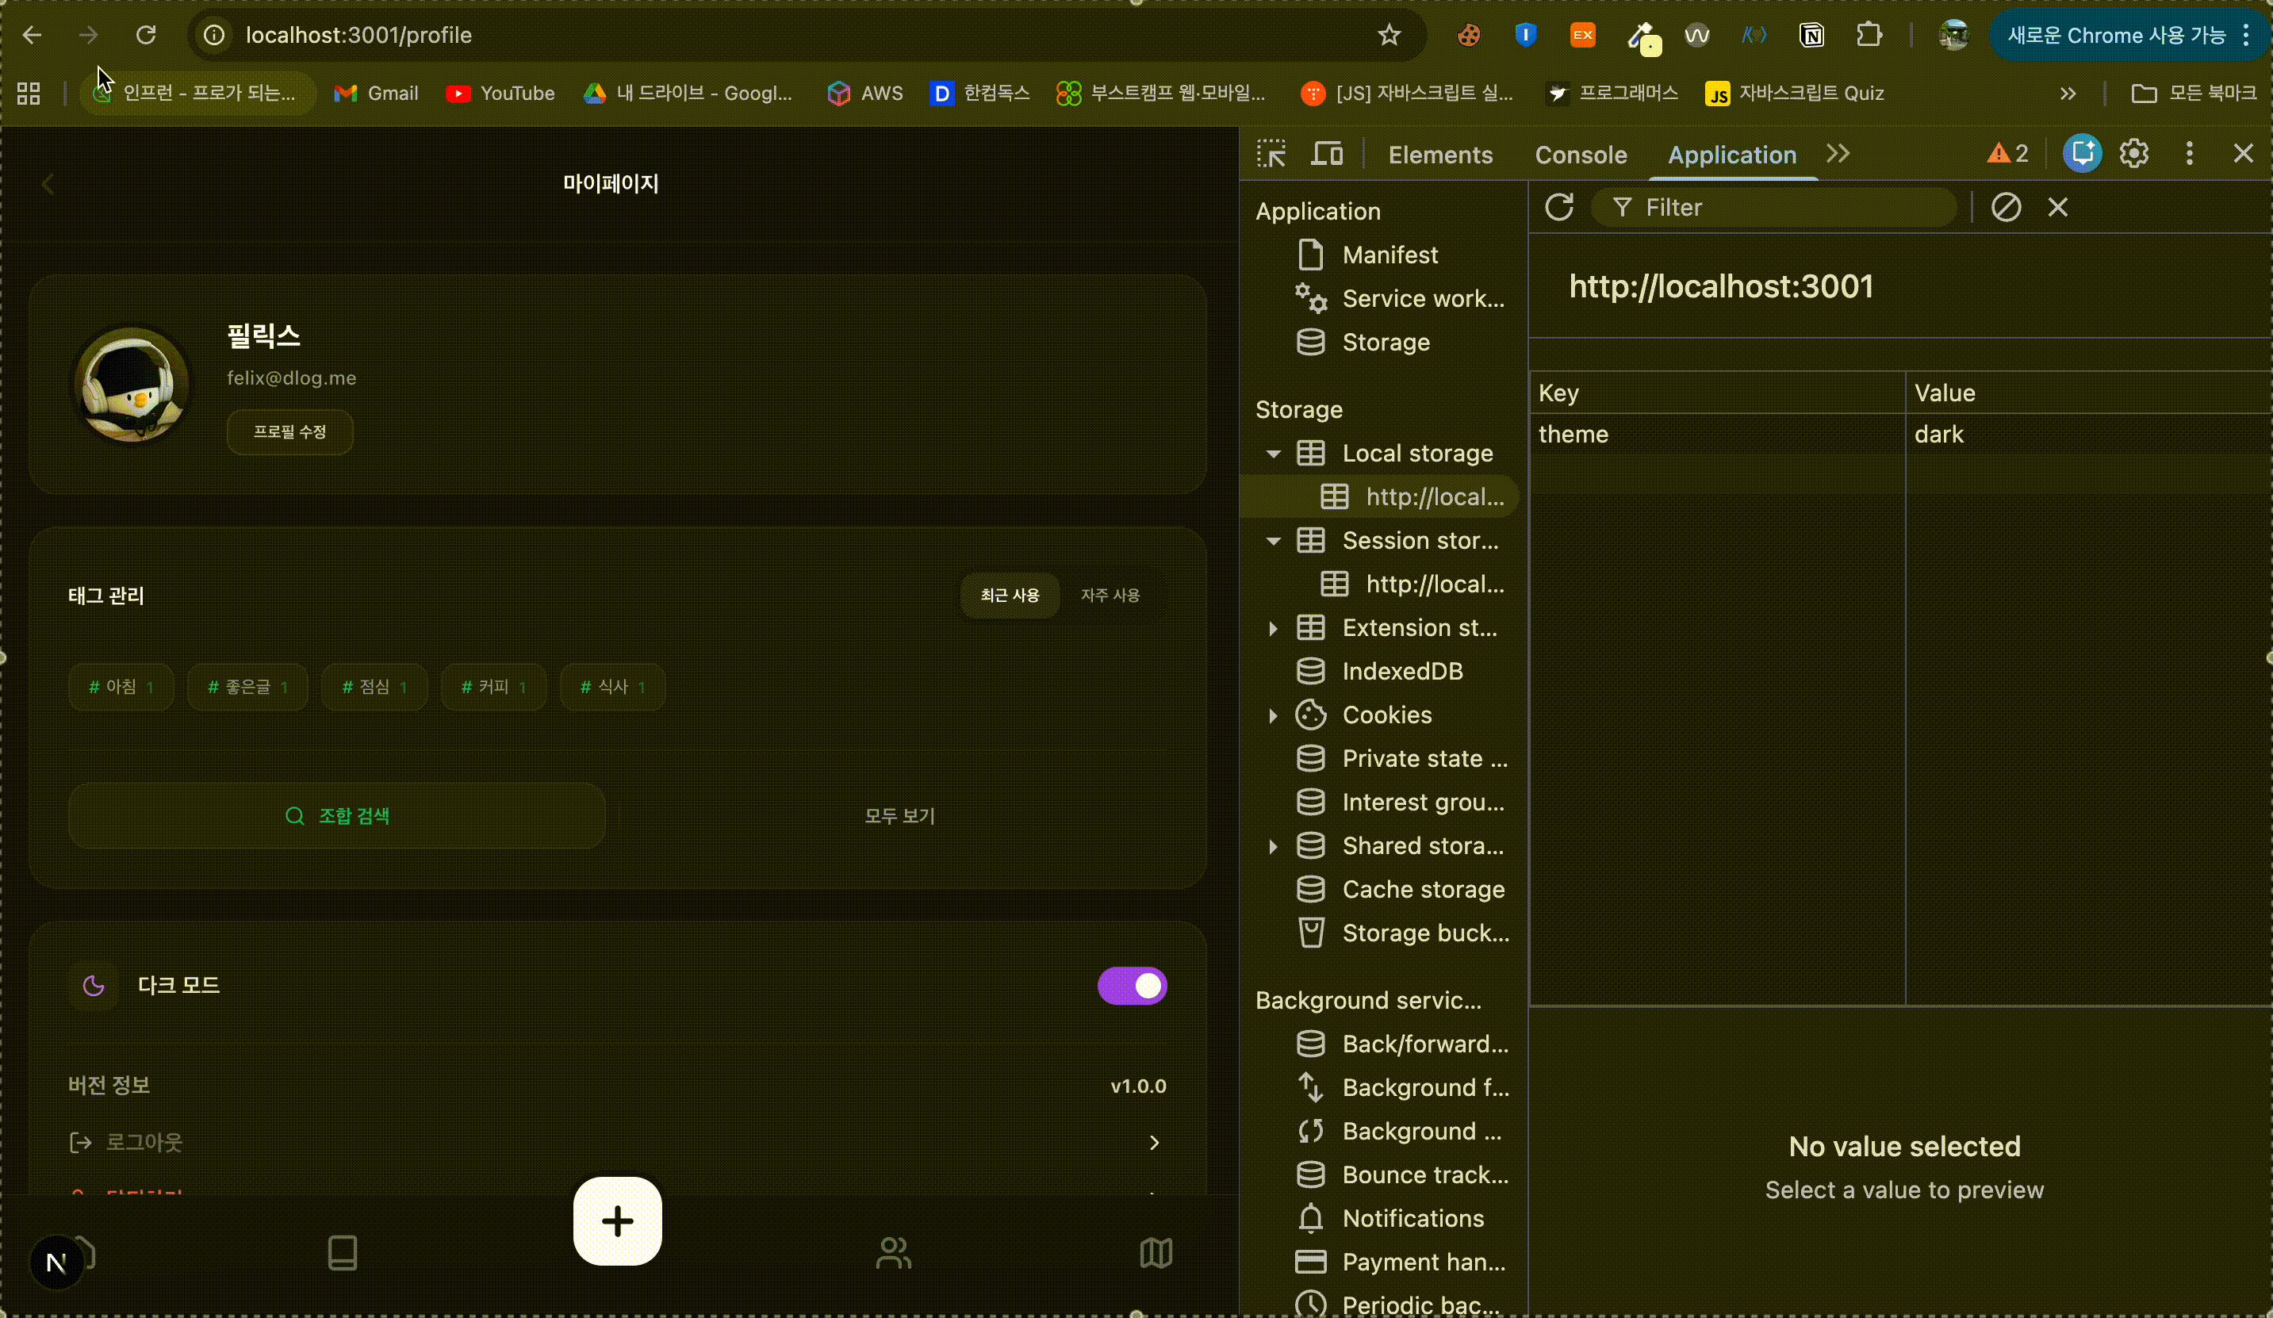Viewport: 2273px width, 1318px height.
Task: Open DevTools settings gear
Action: pos(2134,155)
